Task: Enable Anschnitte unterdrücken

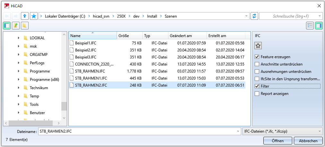Action: point(257,64)
